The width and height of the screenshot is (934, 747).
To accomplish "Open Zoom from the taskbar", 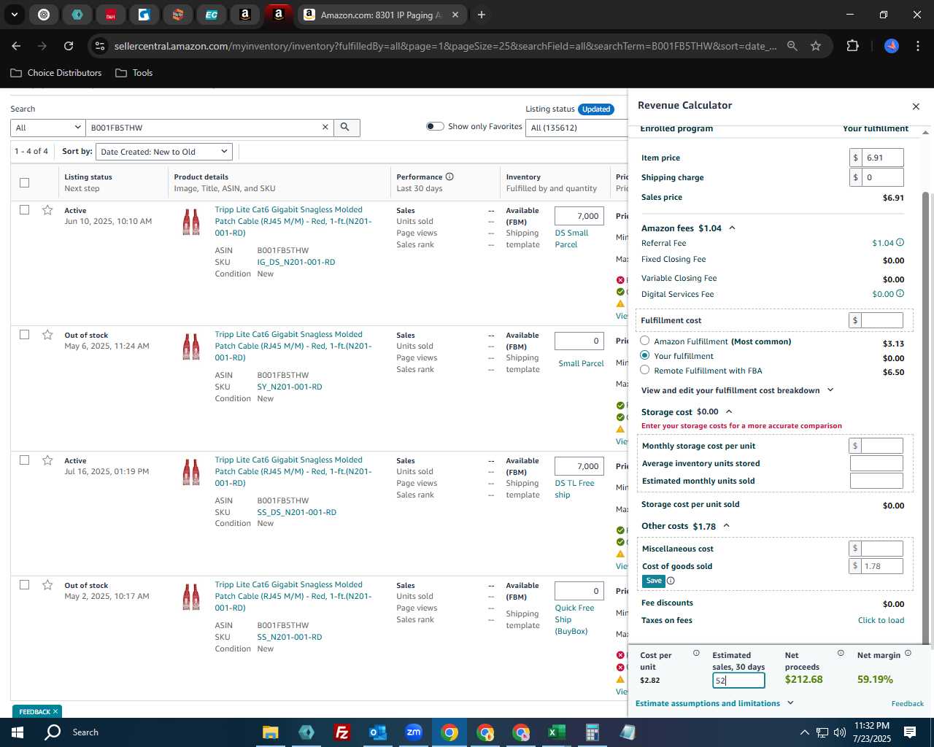I will [x=413, y=732].
